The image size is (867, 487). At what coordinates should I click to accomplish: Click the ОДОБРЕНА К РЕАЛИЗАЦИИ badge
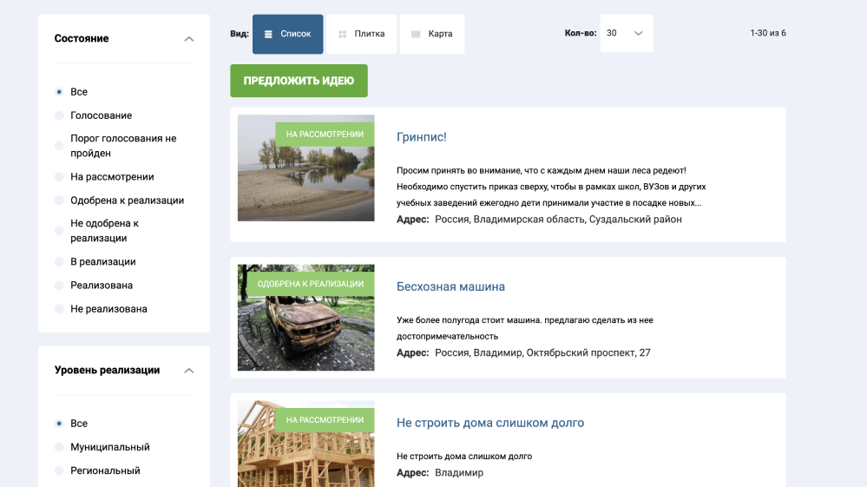point(310,284)
